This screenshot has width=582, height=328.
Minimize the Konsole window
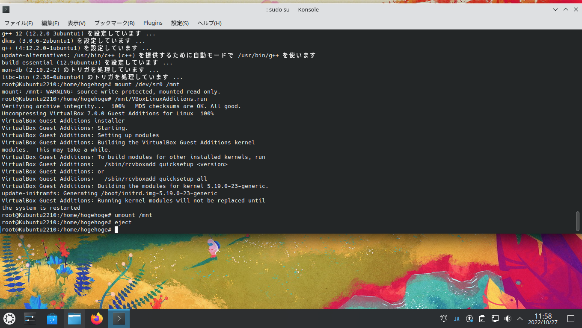(x=555, y=9)
